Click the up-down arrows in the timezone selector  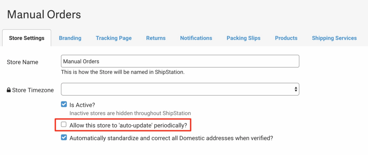click(296, 89)
